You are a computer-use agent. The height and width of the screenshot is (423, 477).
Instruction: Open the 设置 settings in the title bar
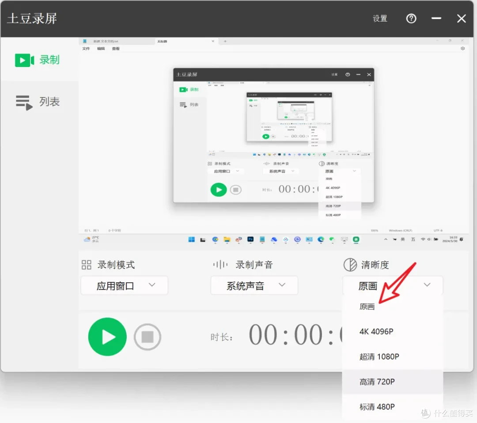pyautogui.click(x=380, y=19)
